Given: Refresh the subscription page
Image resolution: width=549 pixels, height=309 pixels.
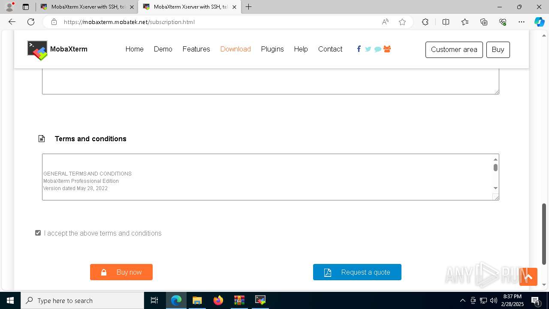Looking at the screenshot, I should tap(31, 22).
